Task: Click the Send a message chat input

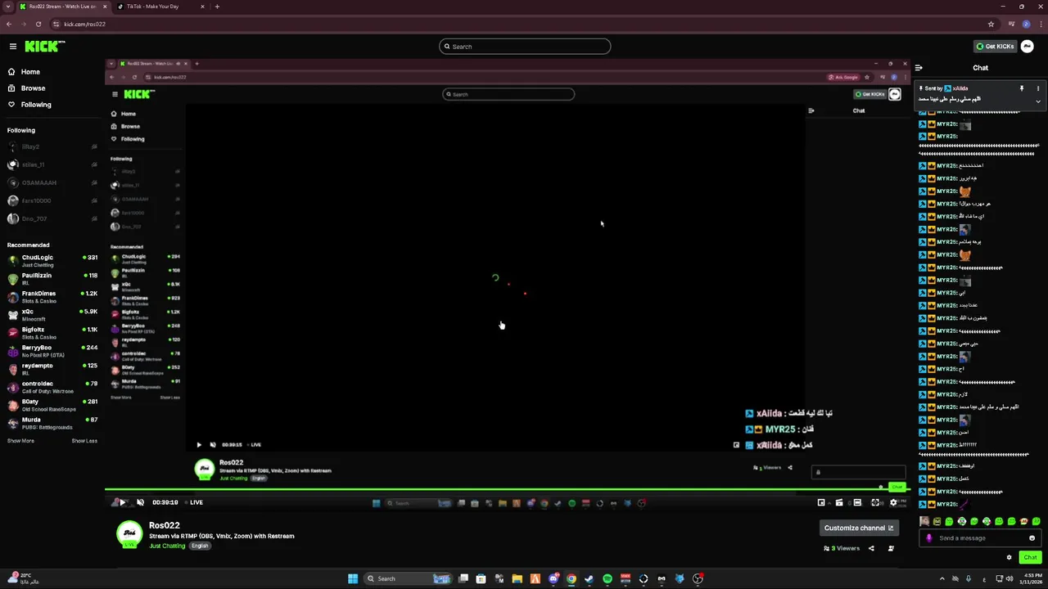Action: (x=978, y=538)
